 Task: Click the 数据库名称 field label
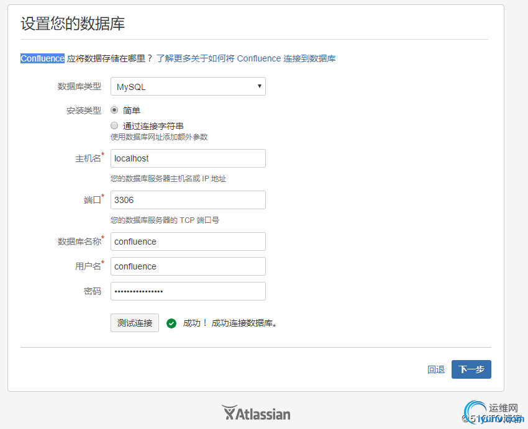pyautogui.click(x=80, y=242)
